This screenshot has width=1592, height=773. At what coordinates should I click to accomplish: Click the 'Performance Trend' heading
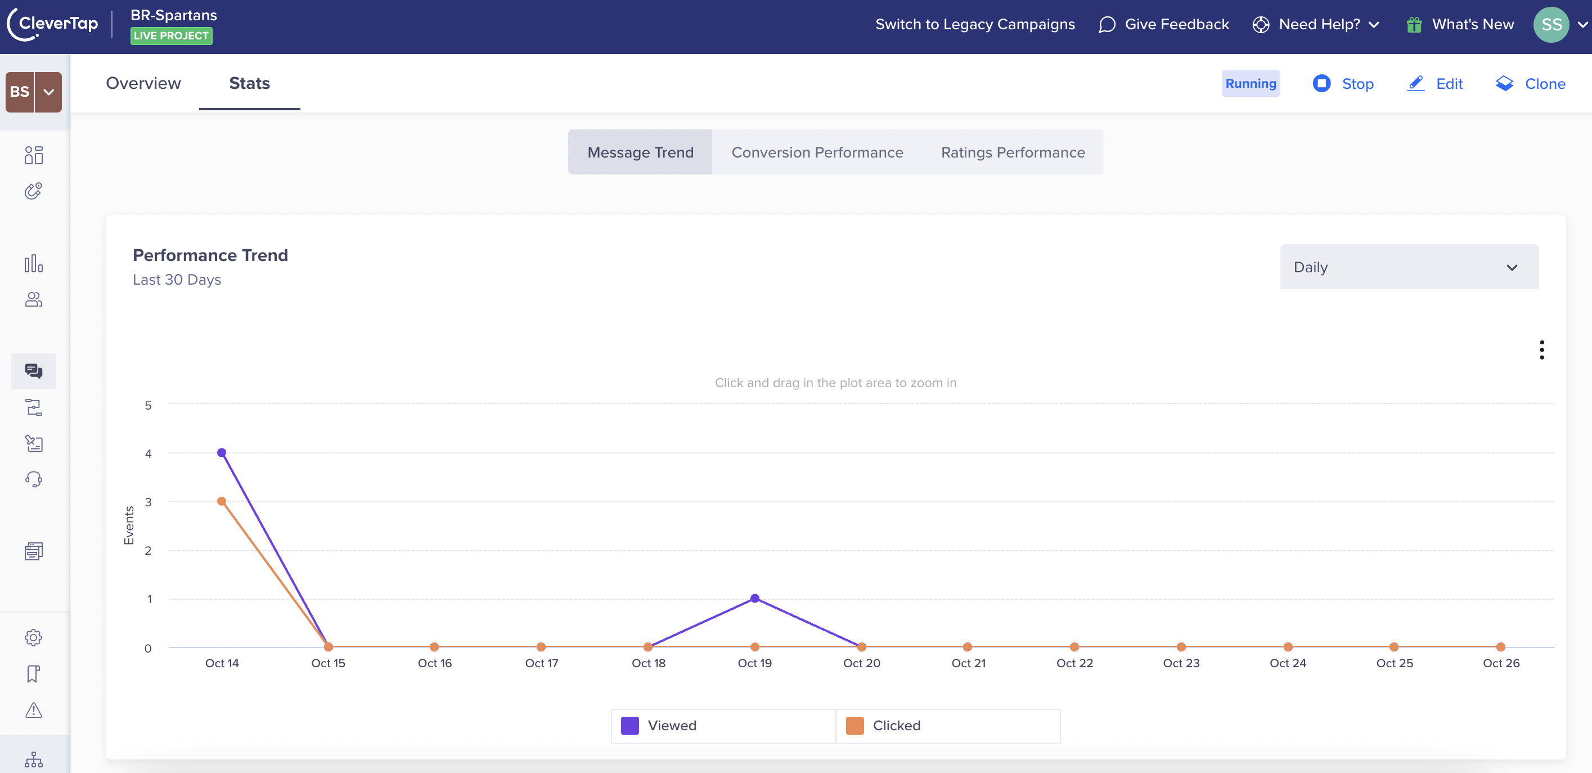tap(210, 255)
